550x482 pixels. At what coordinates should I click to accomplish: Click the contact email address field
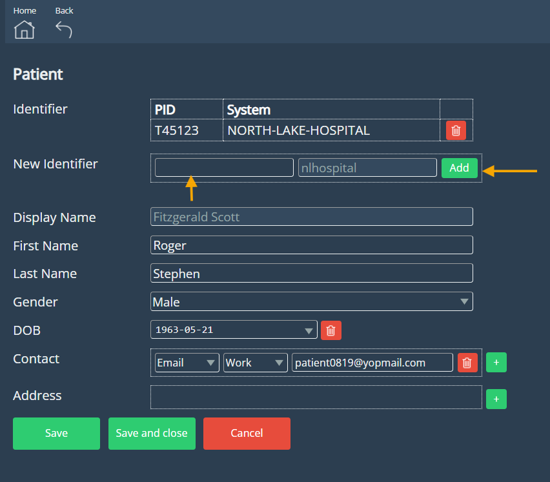(x=372, y=363)
